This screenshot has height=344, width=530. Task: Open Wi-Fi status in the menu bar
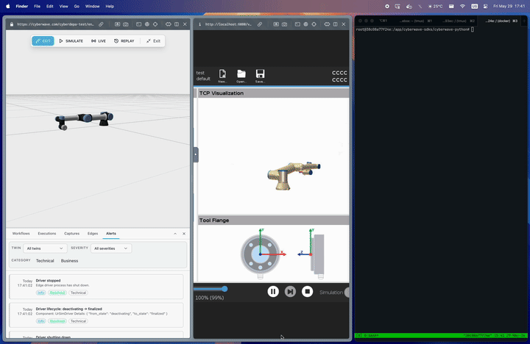(462, 6)
